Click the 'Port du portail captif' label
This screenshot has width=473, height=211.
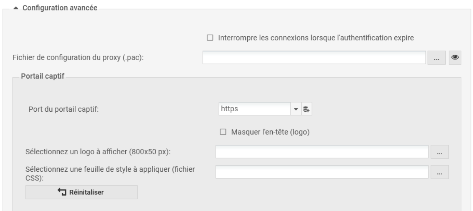pyautogui.click(x=64, y=109)
